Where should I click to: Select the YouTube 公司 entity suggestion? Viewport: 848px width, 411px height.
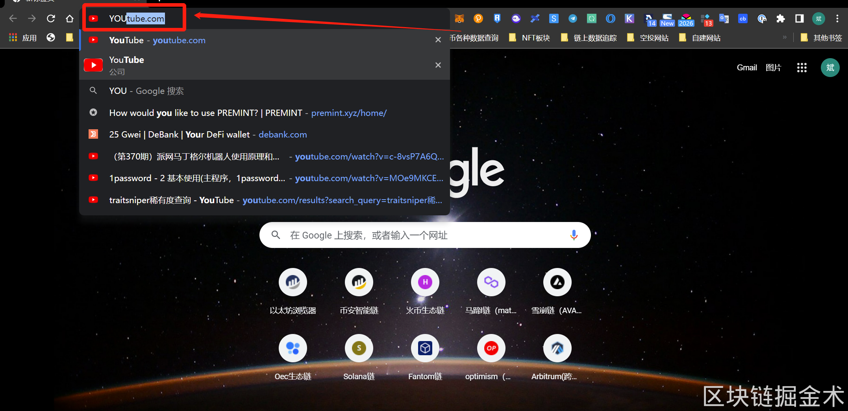265,65
